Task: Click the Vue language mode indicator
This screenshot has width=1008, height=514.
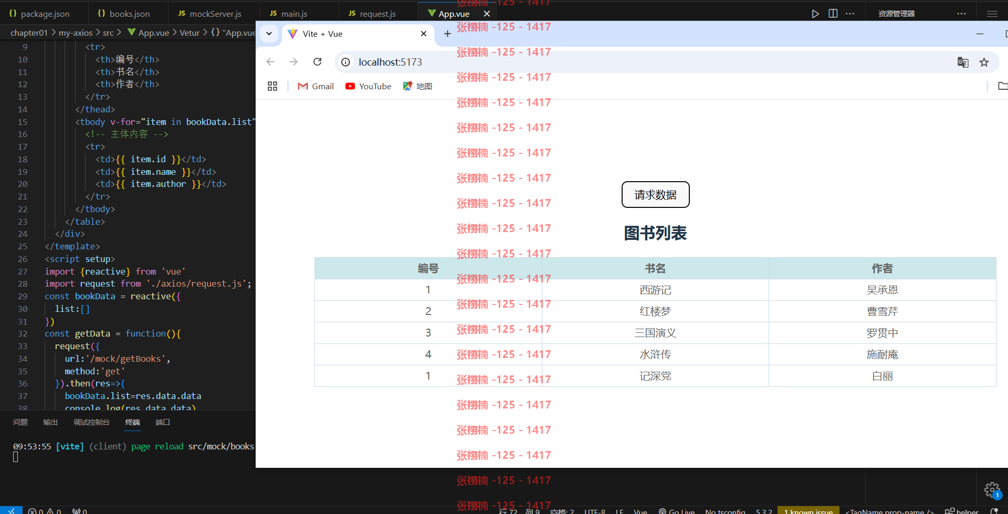Action: 640,511
